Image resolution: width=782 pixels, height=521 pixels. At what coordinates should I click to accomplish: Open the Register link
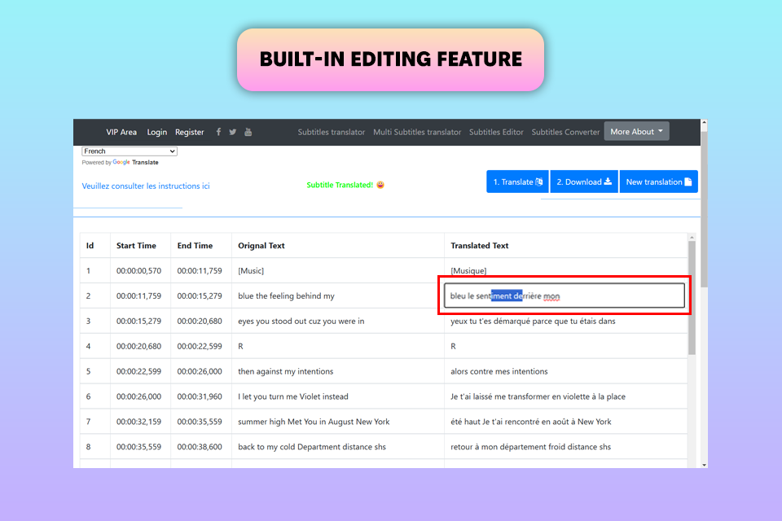[190, 132]
